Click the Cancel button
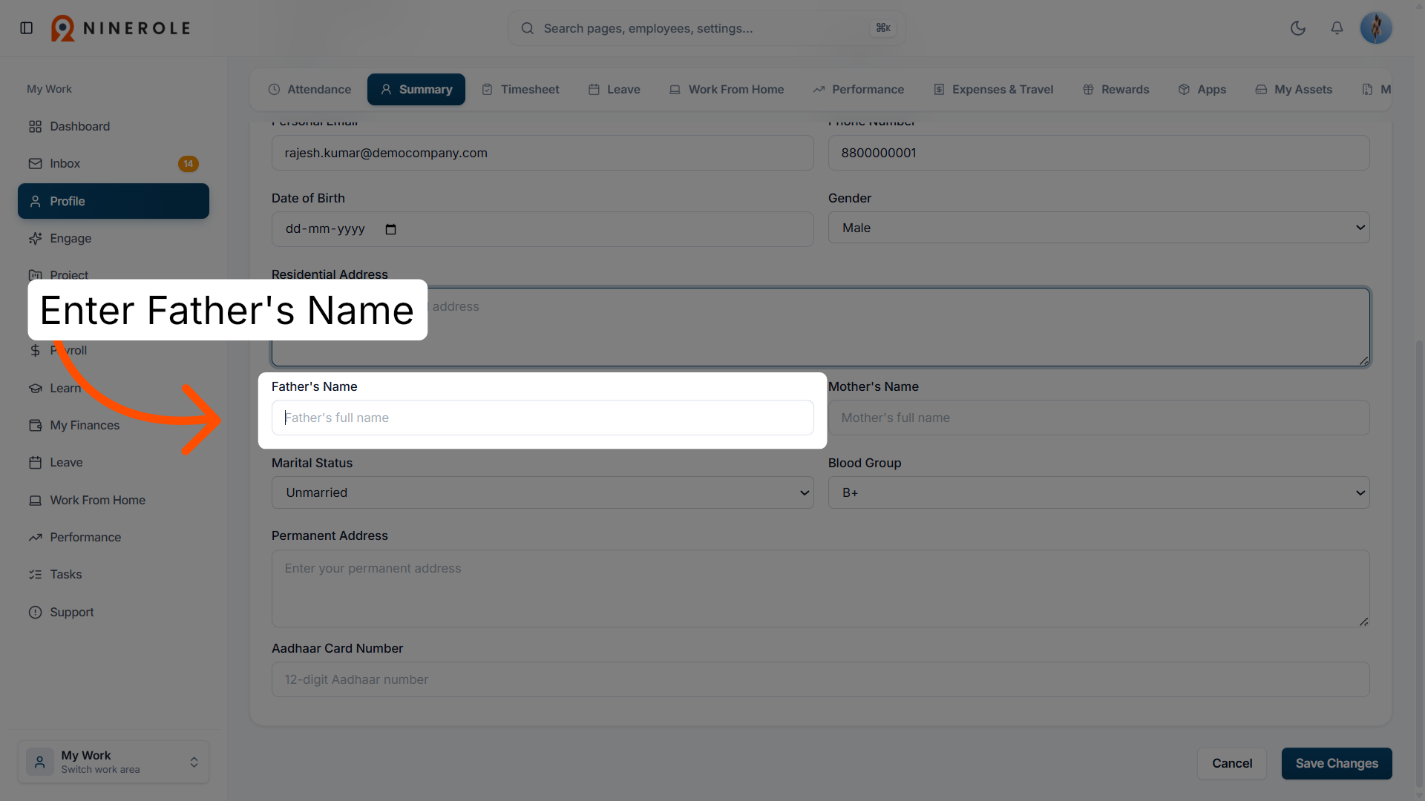This screenshot has height=801, width=1425. click(1232, 763)
